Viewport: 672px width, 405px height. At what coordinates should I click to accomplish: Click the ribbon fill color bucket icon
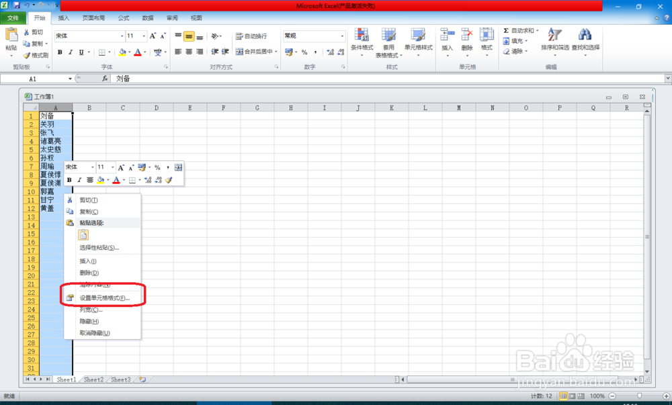click(122, 52)
